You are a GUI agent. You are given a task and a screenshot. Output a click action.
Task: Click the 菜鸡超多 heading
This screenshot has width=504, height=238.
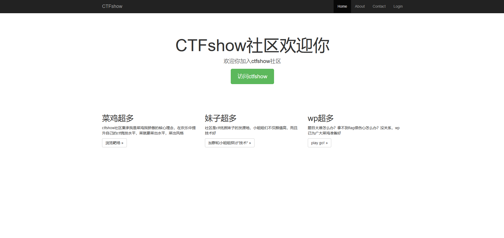click(x=118, y=118)
